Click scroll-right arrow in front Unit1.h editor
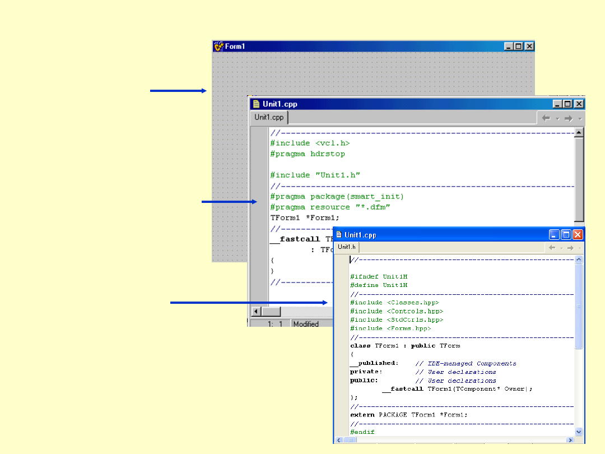605x454 pixels. (x=570, y=440)
